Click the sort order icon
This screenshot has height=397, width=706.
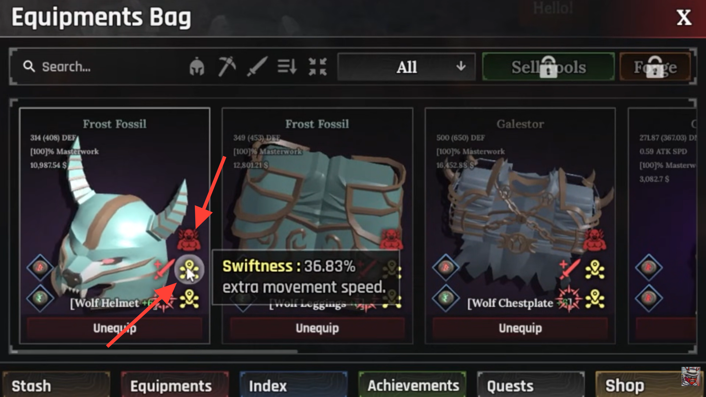coord(287,67)
